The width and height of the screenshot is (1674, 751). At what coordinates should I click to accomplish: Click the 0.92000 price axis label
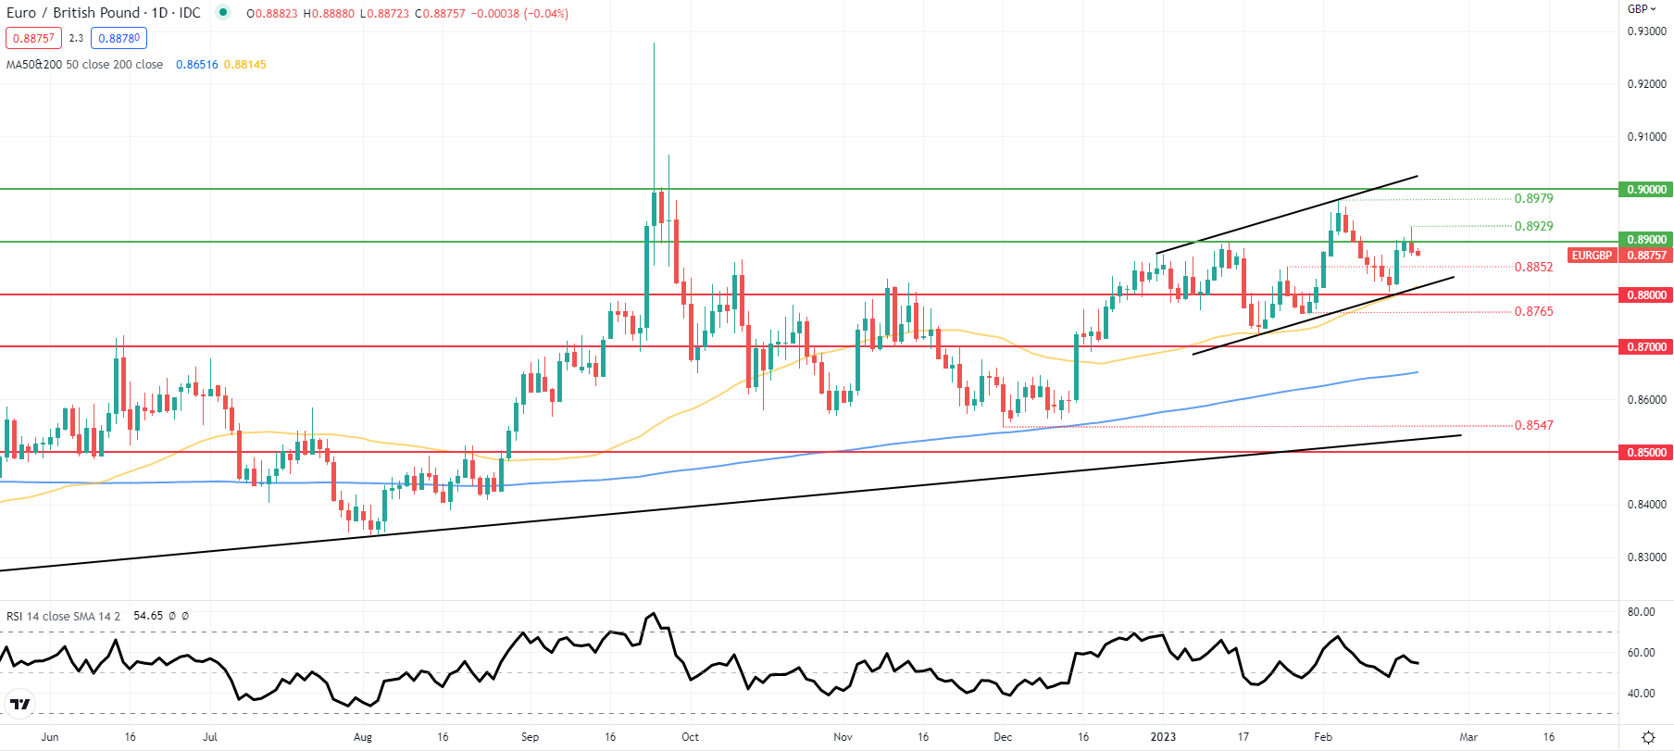click(x=1646, y=84)
